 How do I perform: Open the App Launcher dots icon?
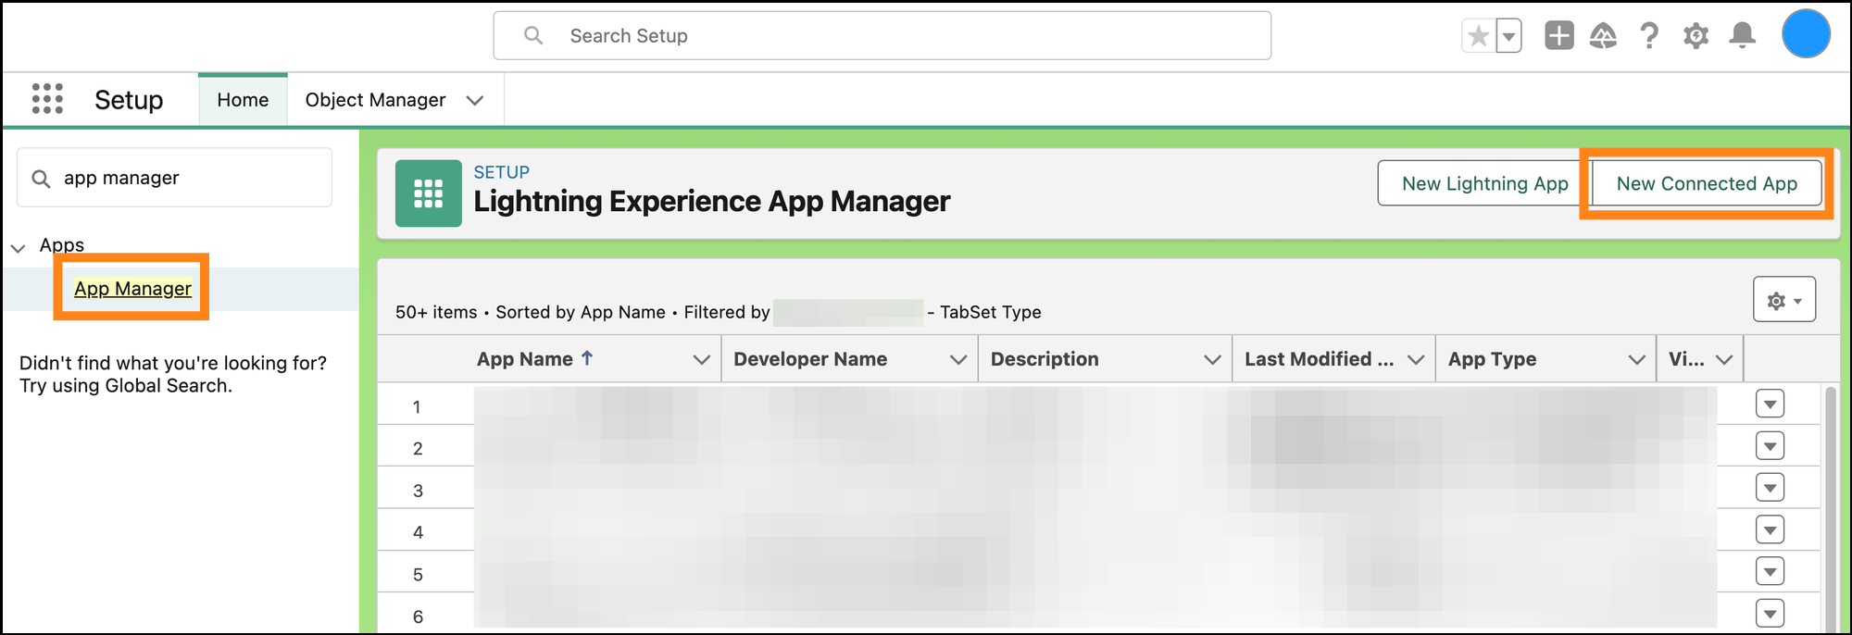pyautogui.click(x=47, y=98)
